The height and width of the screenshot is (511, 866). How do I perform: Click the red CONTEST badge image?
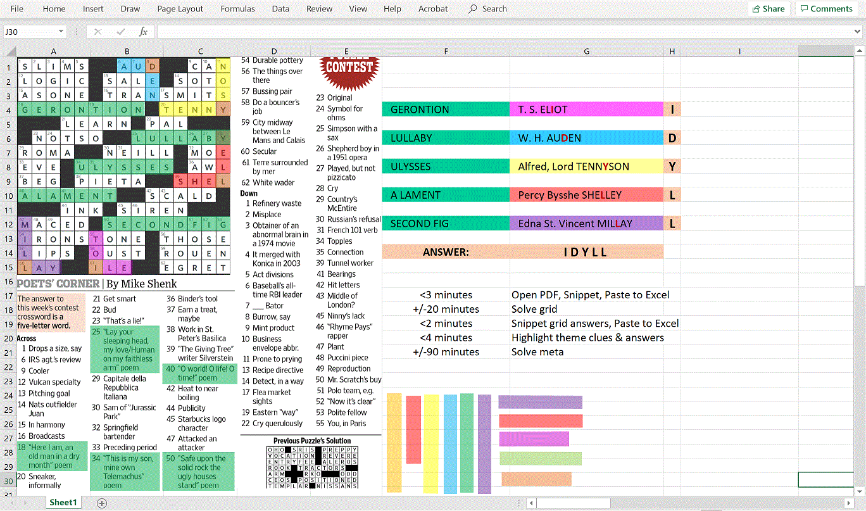pyautogui.click(x=349, y=72)
